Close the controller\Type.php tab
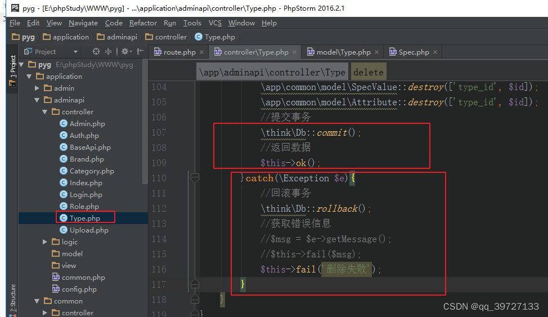548x317 pixels. coord(295,52)
